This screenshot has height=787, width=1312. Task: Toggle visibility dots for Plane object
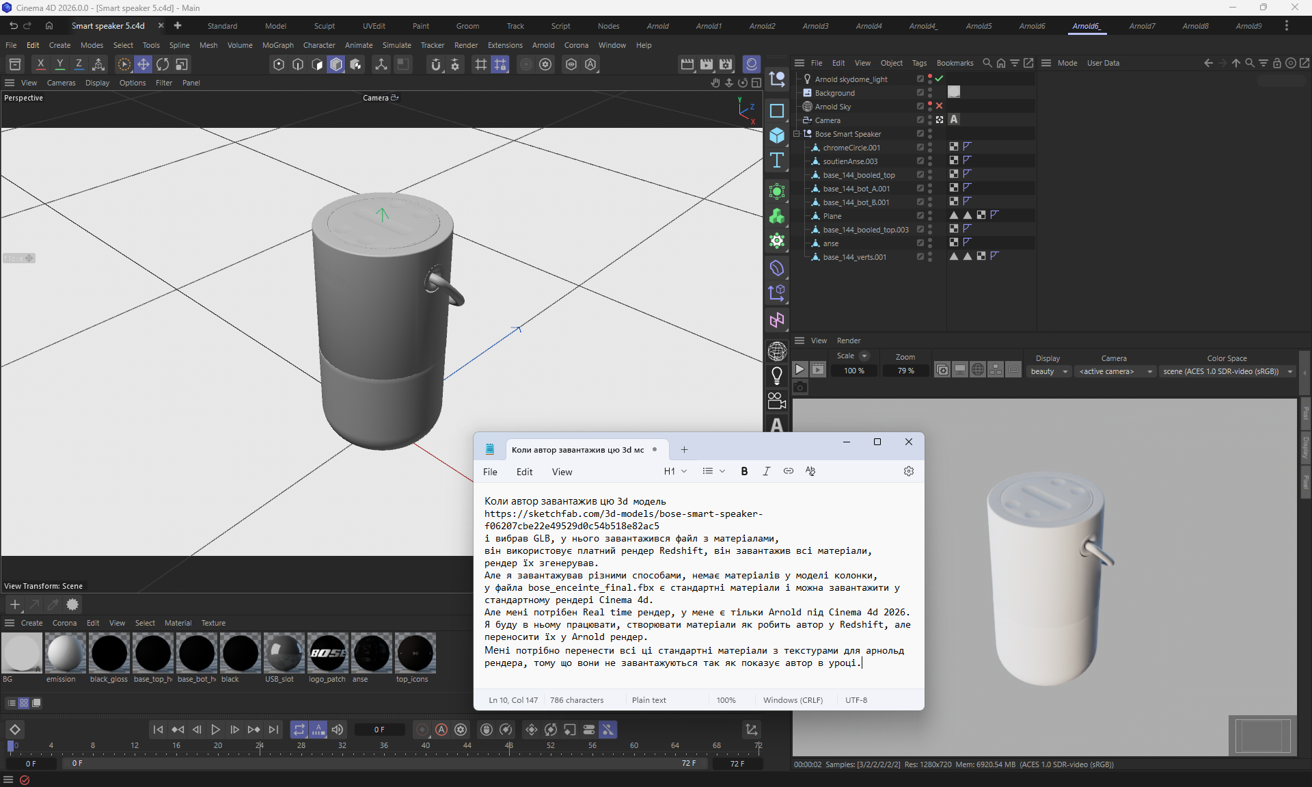[930, 216]
